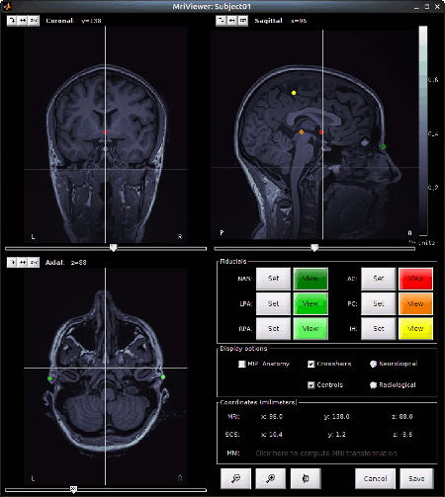View the AC fiducial (red button)
This screenshot has height=497, width=445.
(415, 279)
